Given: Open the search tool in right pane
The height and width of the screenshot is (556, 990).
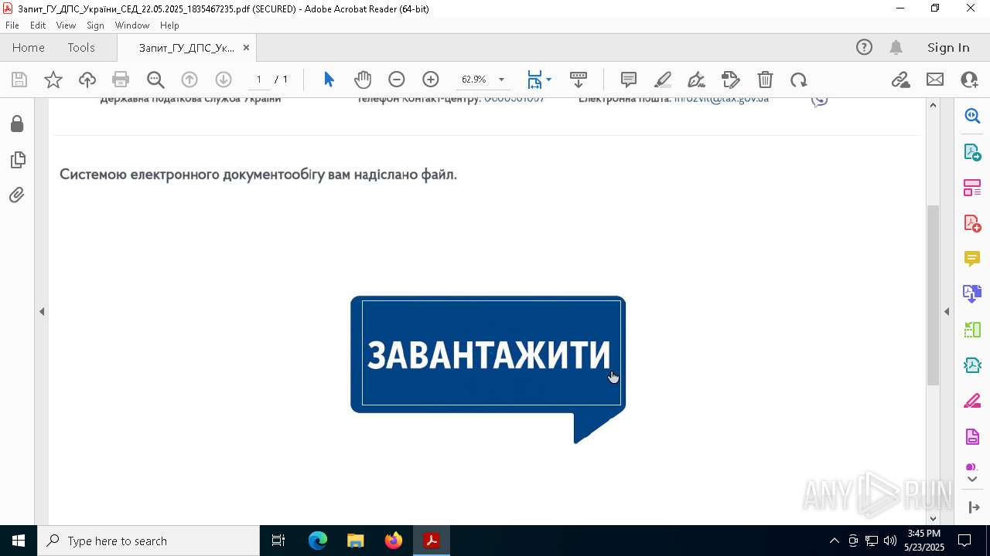Looking at the screenshot, I should 972,116.
